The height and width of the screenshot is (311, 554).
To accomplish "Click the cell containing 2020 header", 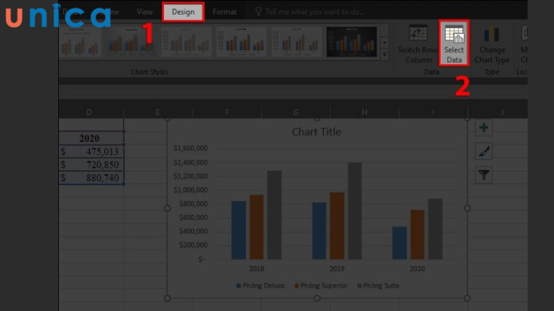I will point(91,138).
